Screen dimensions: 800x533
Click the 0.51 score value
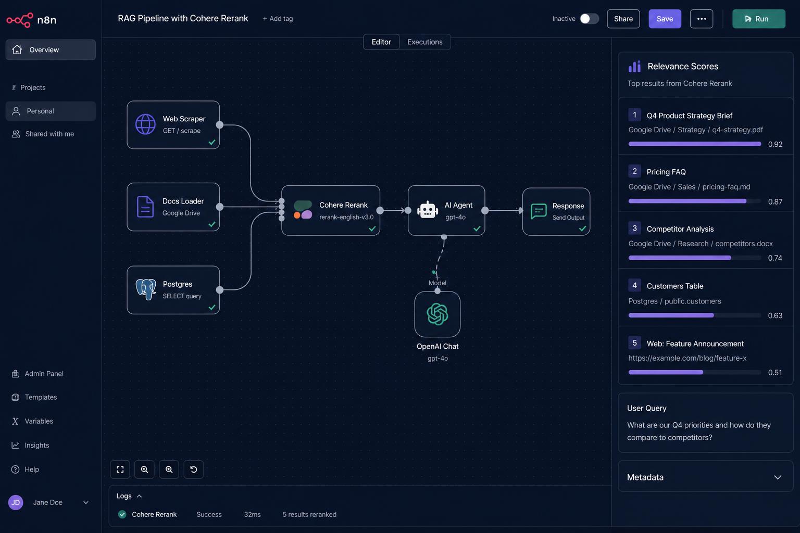tap(775, 373)
